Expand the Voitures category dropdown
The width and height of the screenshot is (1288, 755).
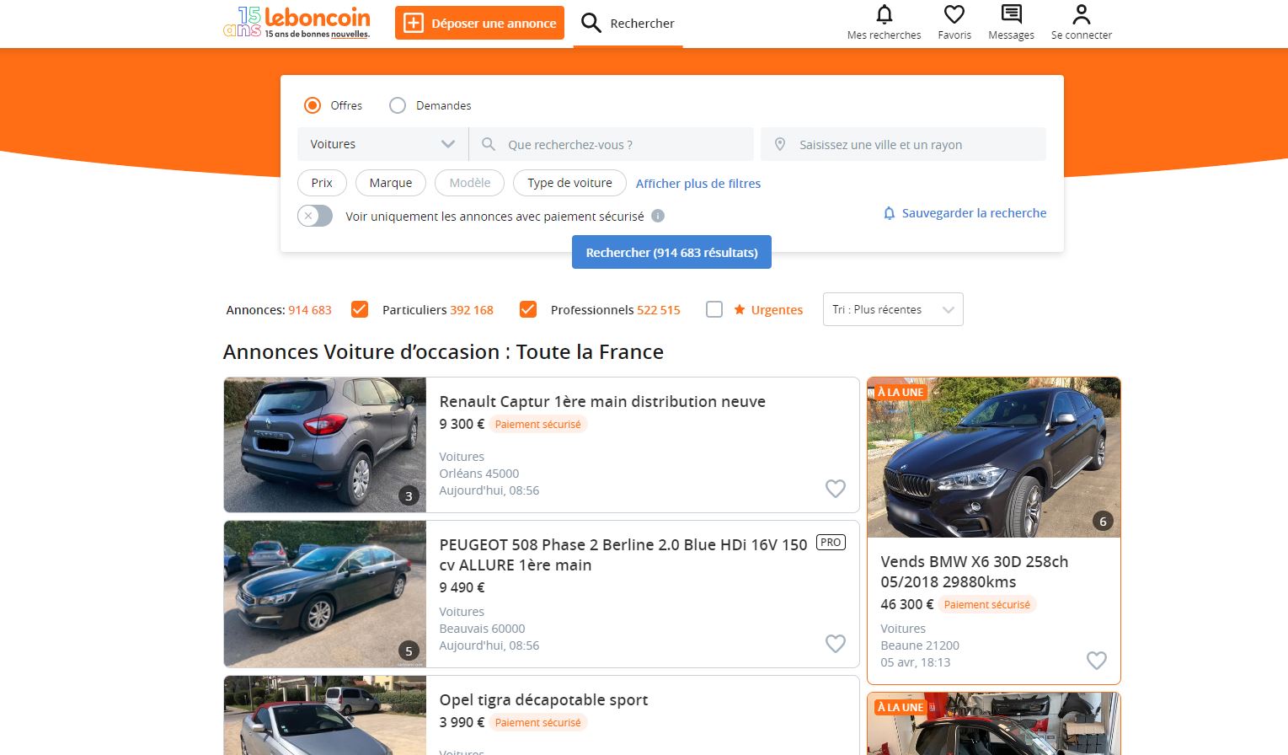(382, 144)
